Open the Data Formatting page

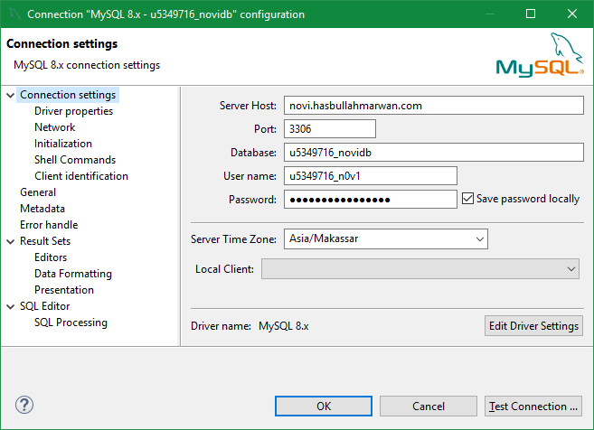pos(73,274)
